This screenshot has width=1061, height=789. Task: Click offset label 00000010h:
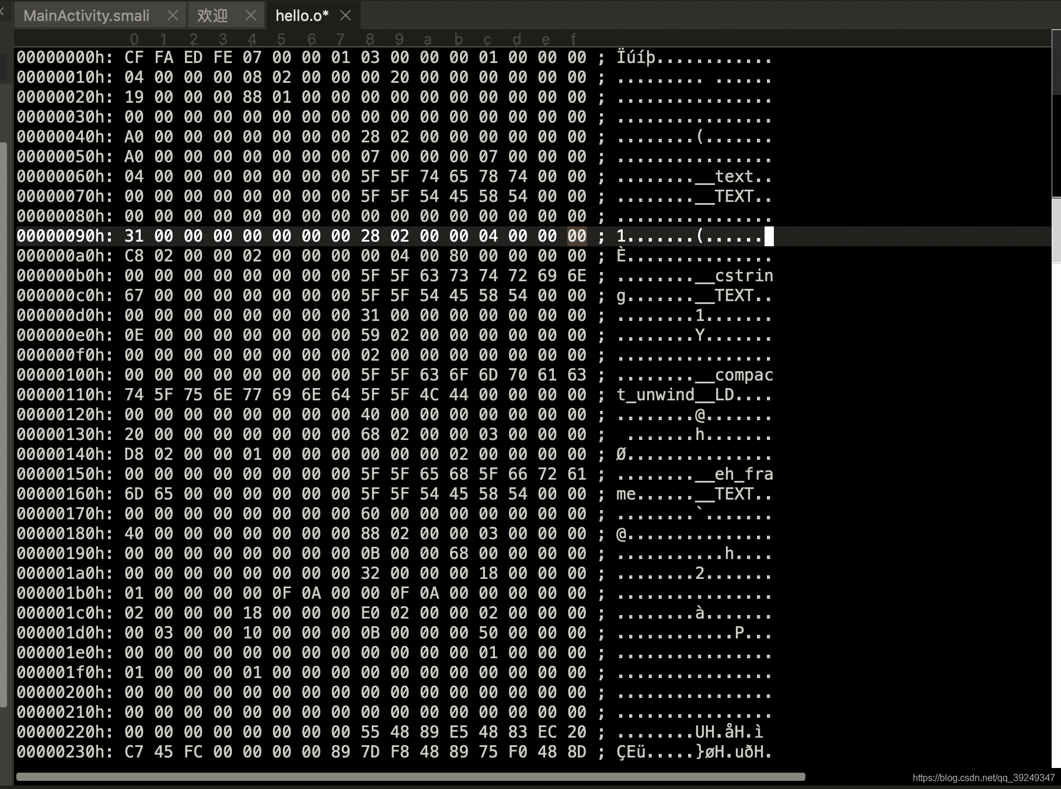pyautogui.click(x=65, y=77)
